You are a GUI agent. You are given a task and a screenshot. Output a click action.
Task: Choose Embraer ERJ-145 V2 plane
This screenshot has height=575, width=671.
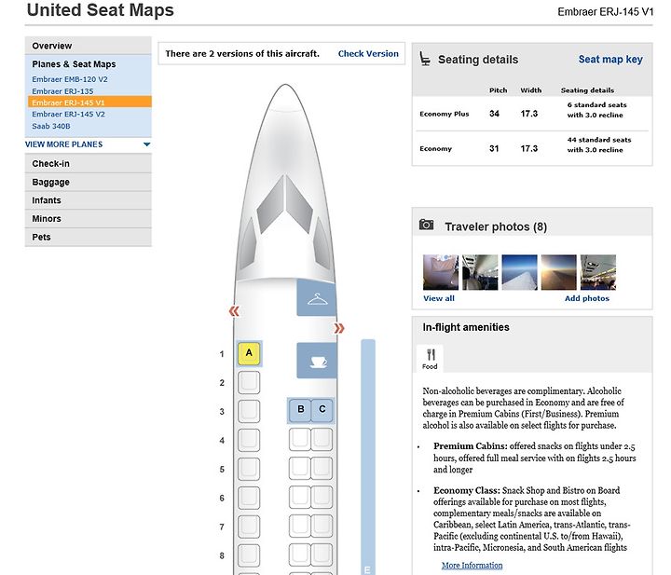68,115
